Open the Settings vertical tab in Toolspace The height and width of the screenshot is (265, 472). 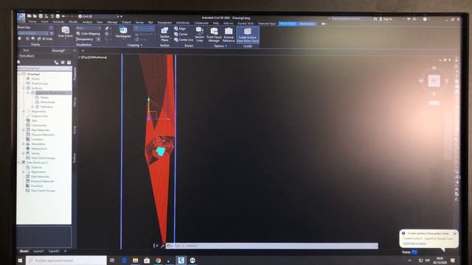(75, 102)
